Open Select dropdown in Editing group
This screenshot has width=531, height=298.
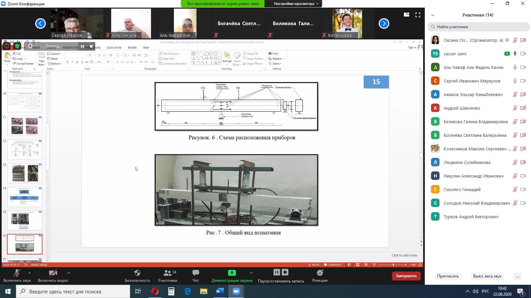point(275,64)
